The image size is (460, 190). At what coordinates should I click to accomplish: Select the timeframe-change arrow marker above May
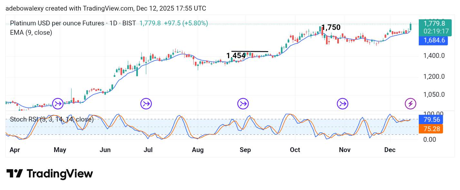click(57, 104)
